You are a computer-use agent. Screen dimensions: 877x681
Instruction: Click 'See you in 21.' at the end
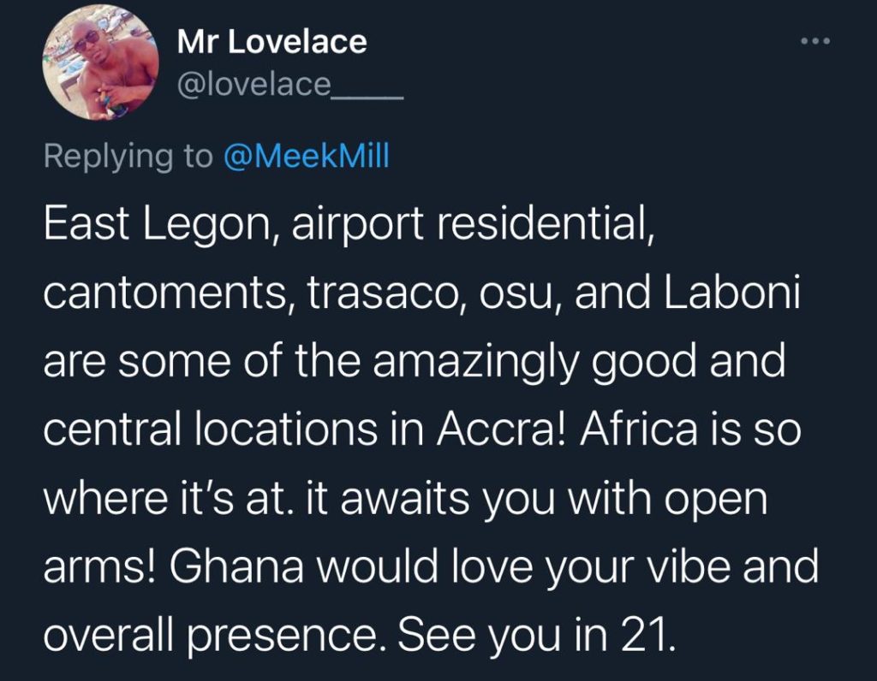click(536, 636)
